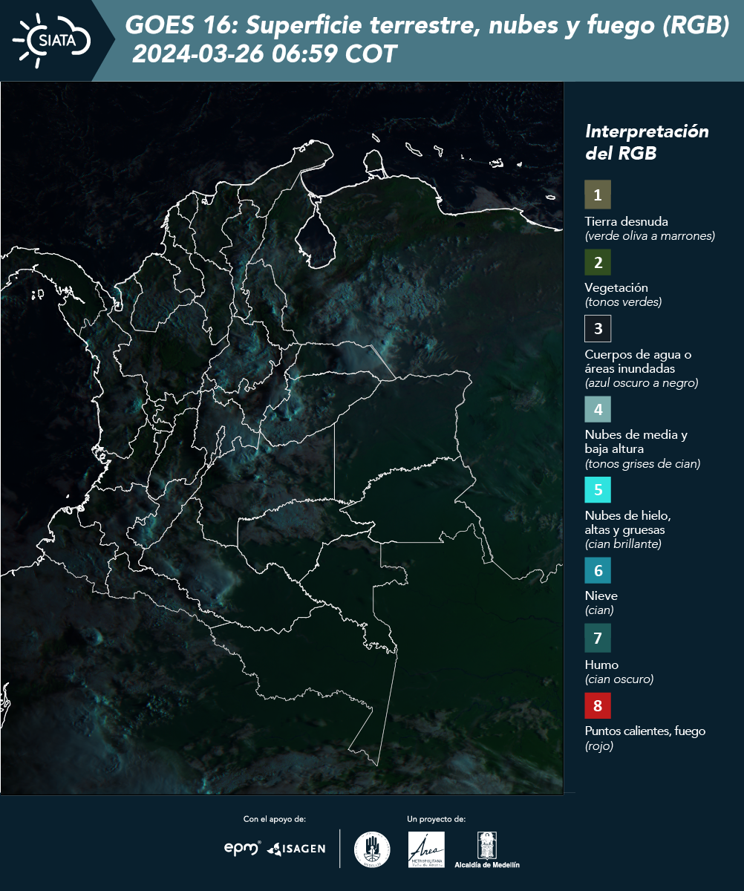The width and height of the screenshot is (744, 891).
Task: Click the note "(tonos grises de cian)"
Action: 642,464
